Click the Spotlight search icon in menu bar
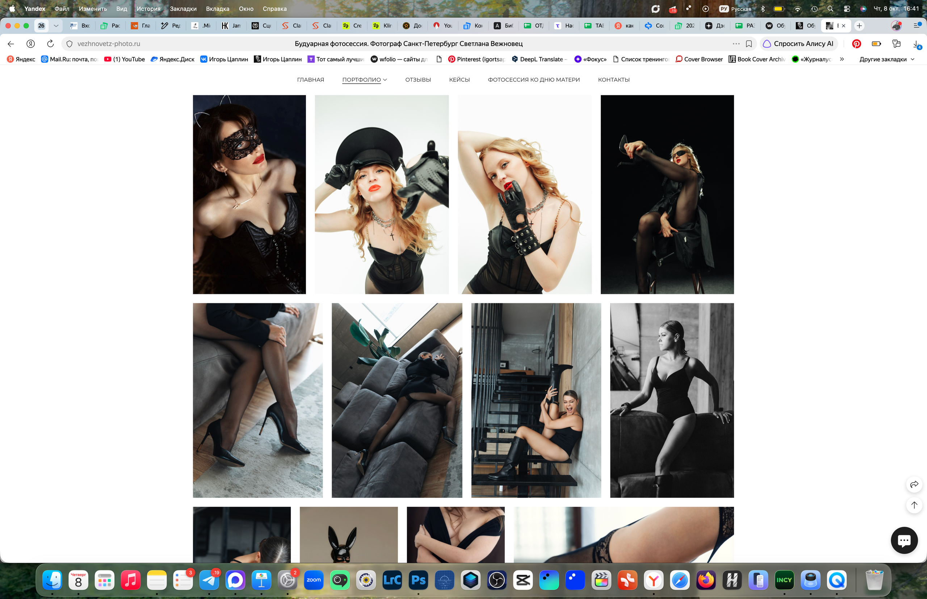This screenshot has height=599, width=927. tap(830, 9)
